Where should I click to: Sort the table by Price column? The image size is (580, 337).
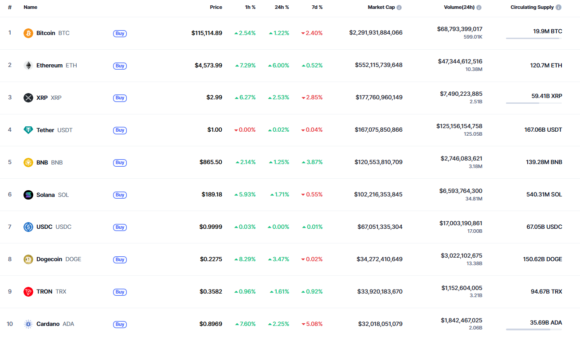(x=216, y=8)
